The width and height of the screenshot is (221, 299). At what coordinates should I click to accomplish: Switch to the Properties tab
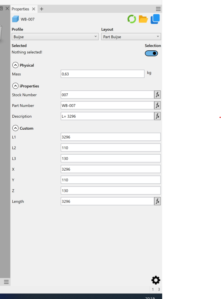[20, 9]
